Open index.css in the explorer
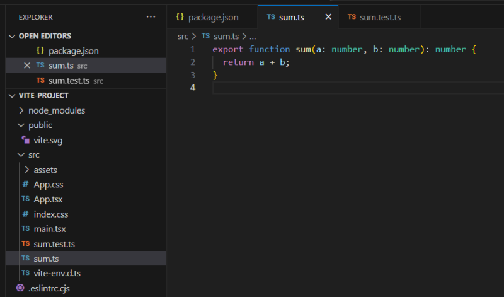The height and width of the screenshot is (297, 504). coord(50,214)
